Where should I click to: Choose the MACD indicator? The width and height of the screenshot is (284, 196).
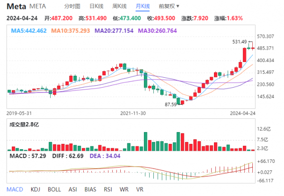(15, 189)
